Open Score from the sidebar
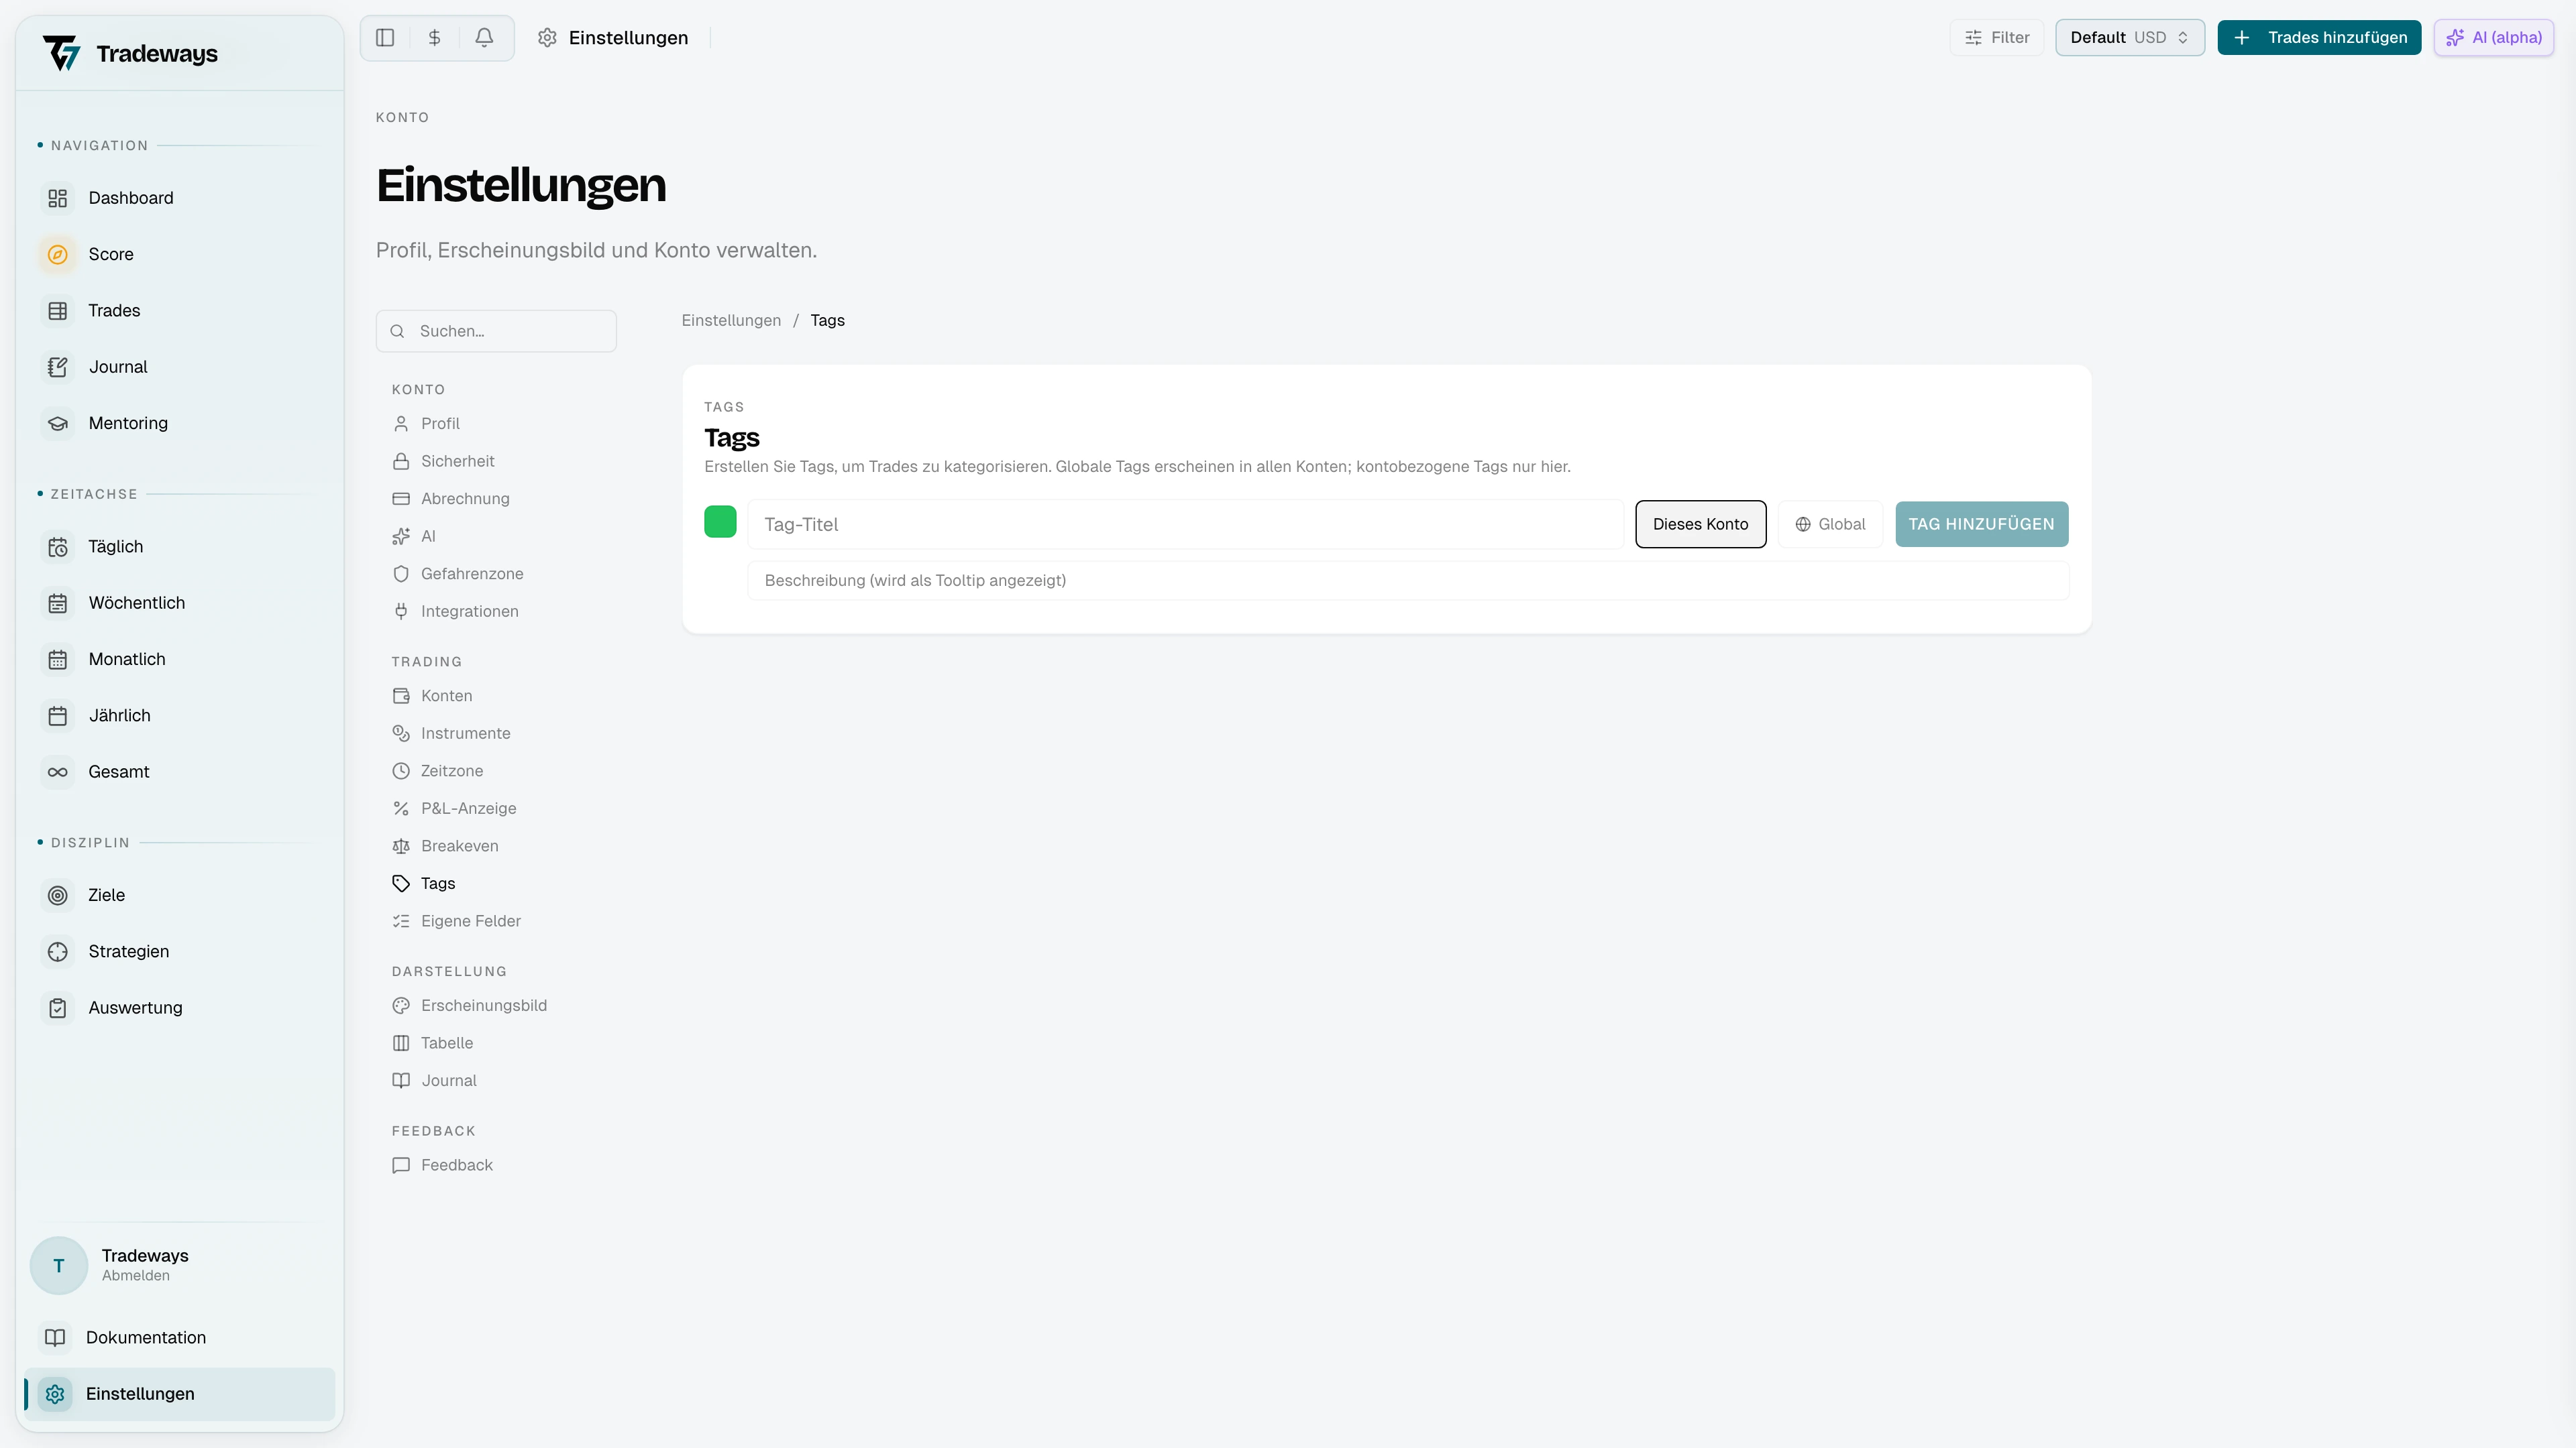Screen dimensions: 2576x1448 (x=180, y=254)
